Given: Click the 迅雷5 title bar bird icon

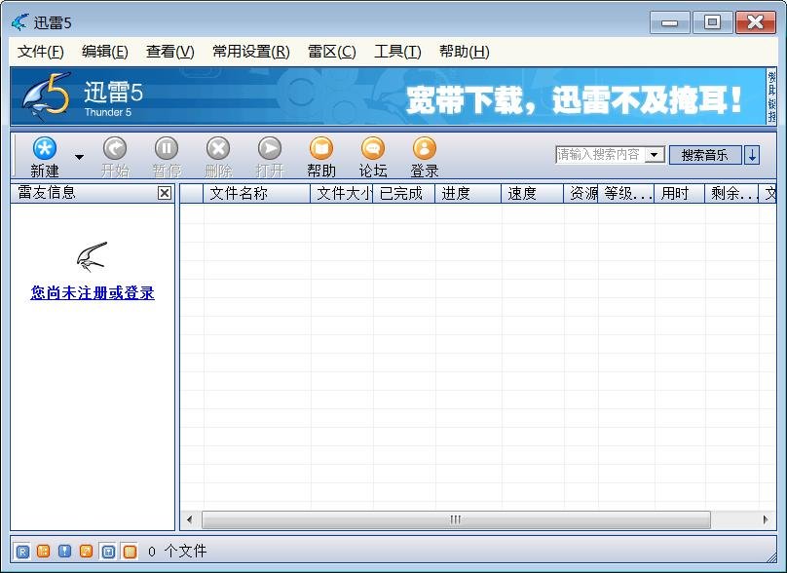Looking at the screenshot, I should click(x=19, y=22).
